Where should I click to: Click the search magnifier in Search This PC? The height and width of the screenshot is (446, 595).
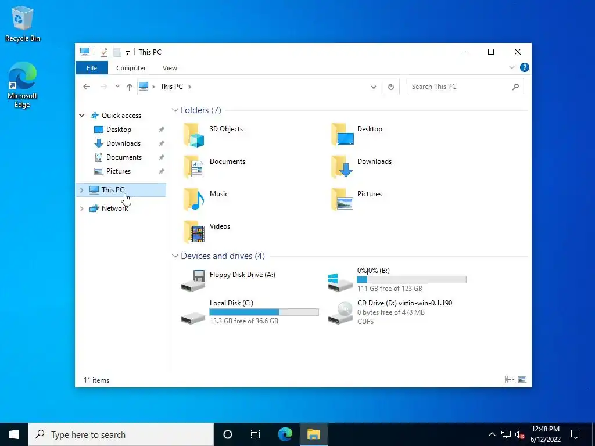click(x=515, y=87)
